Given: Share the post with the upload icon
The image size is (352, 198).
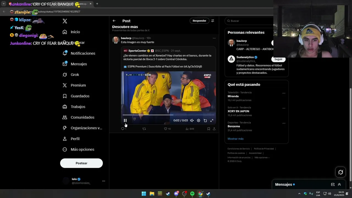Looking at the screenshot, I should [x=214, y=129].
